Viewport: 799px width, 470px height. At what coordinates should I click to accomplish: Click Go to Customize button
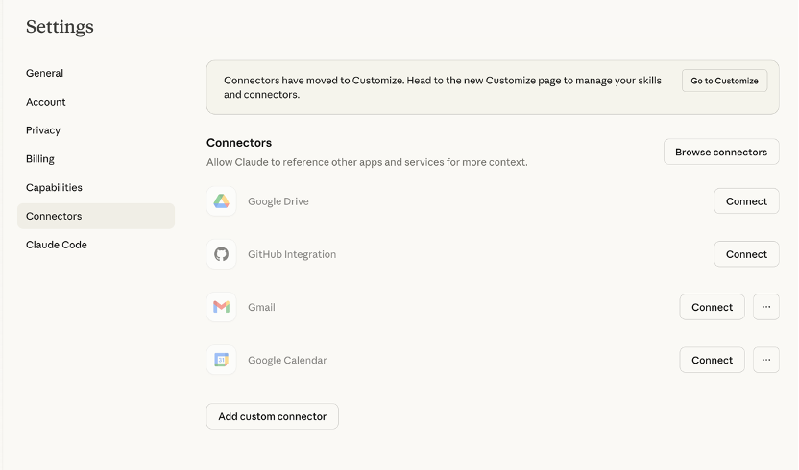pos(724,81)
